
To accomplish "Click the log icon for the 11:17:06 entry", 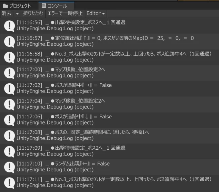I will 9,120.
